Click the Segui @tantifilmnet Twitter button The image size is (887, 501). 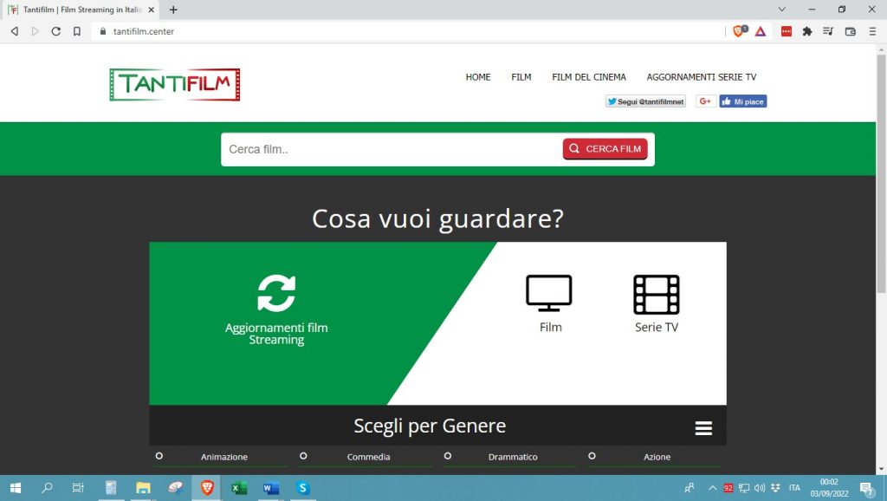645,101
